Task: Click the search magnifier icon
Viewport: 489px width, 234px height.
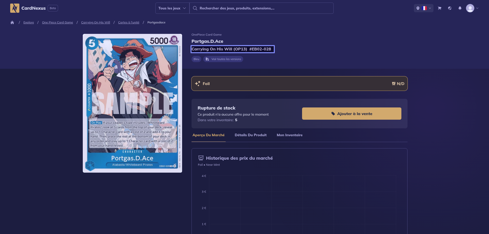Action: tap(195, 8)
